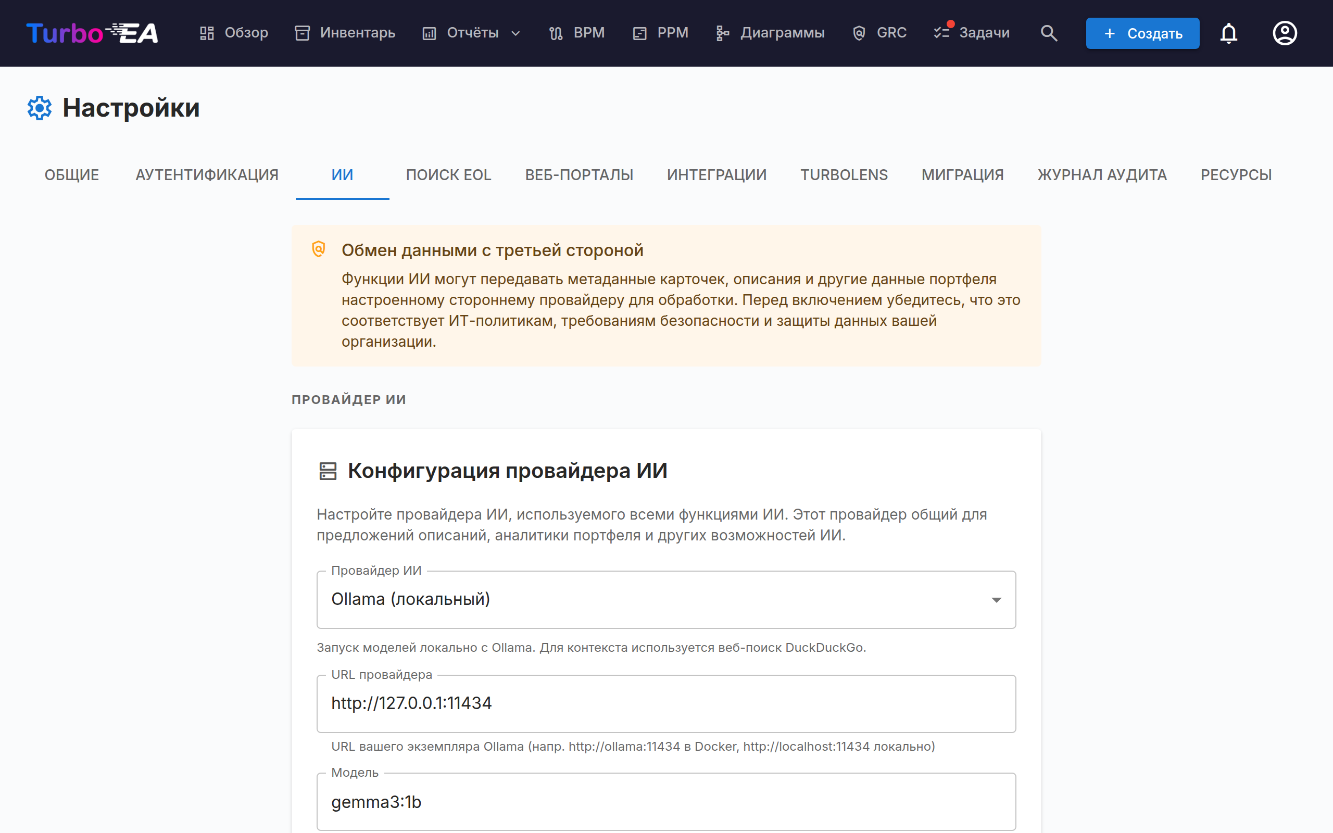The image size is (1333, 833).
Task: Open the Провайдер ИИ dropdown
Action: point(666,599)
